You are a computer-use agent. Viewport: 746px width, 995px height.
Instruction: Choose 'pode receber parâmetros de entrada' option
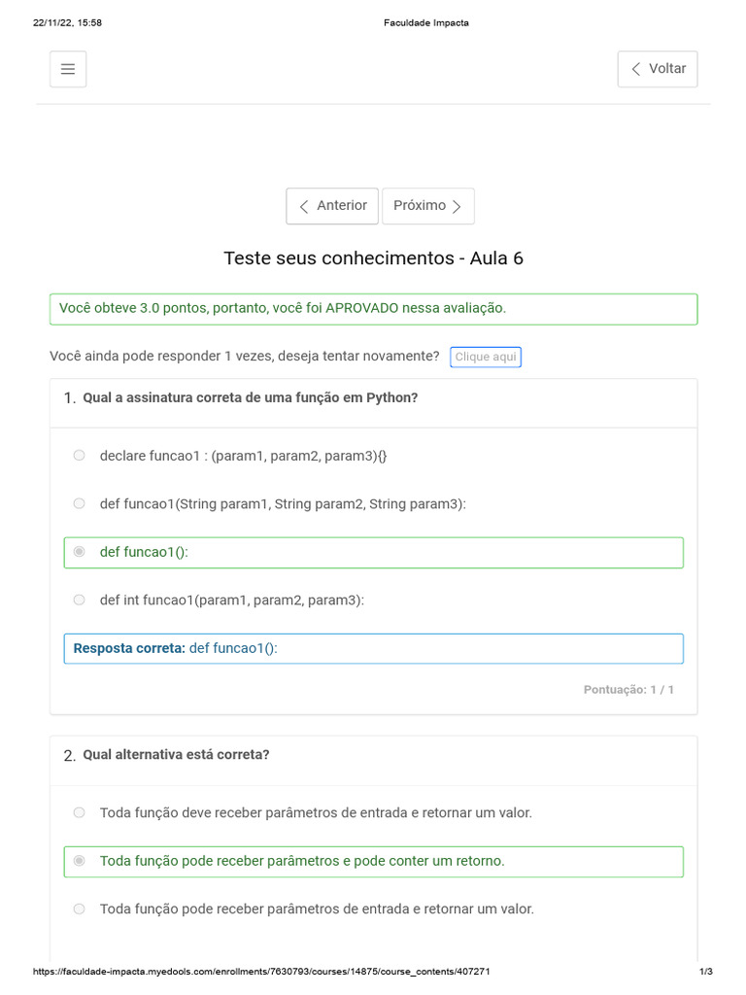[x=79, y=909]
